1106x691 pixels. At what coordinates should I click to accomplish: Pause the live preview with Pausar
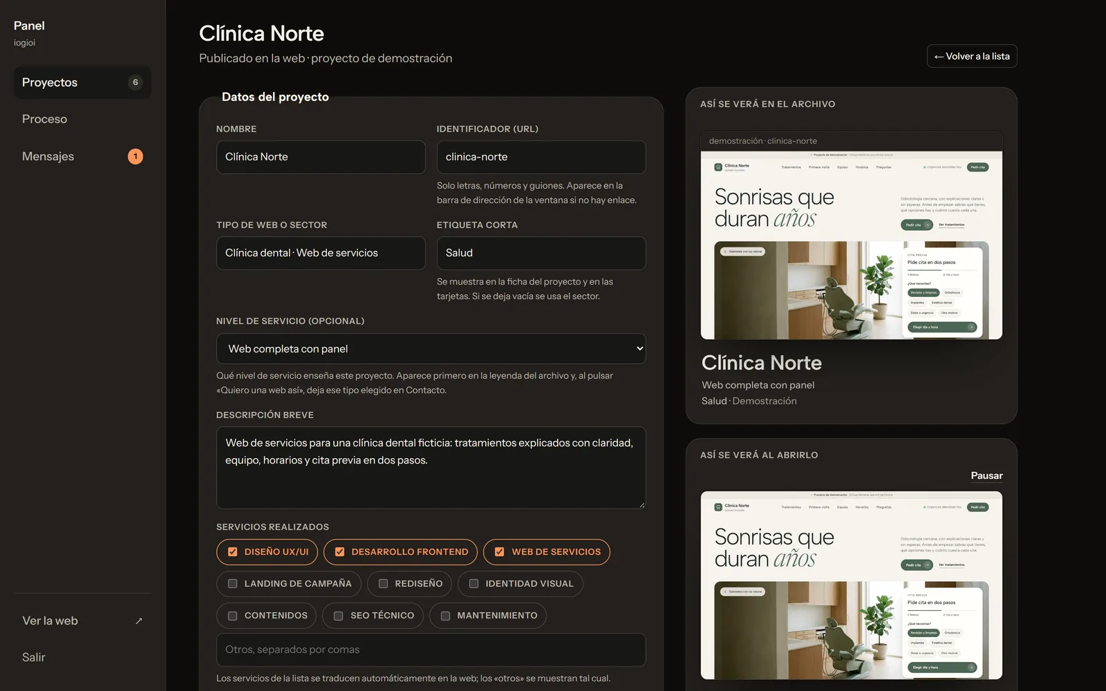(986, 475)
